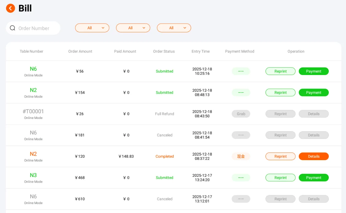Click entry time 2025-12-18 08:41:54

point(202,135)
